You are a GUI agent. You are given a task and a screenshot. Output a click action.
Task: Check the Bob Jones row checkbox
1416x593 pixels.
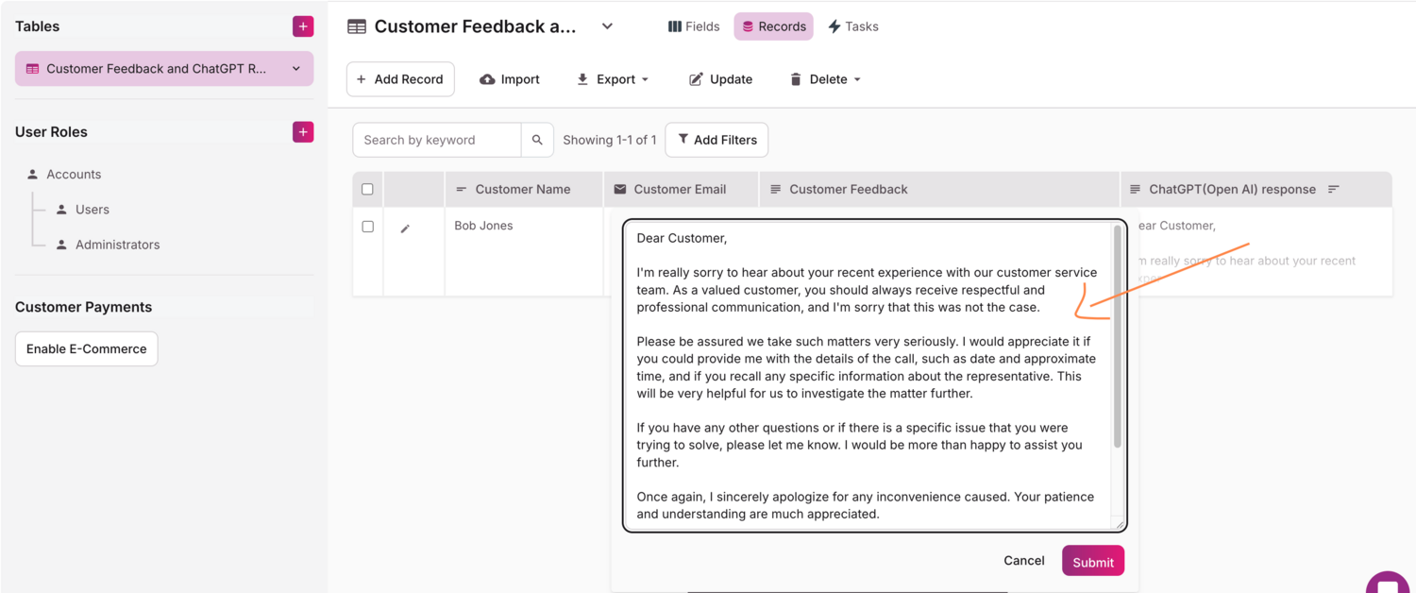tap(367, 227)
